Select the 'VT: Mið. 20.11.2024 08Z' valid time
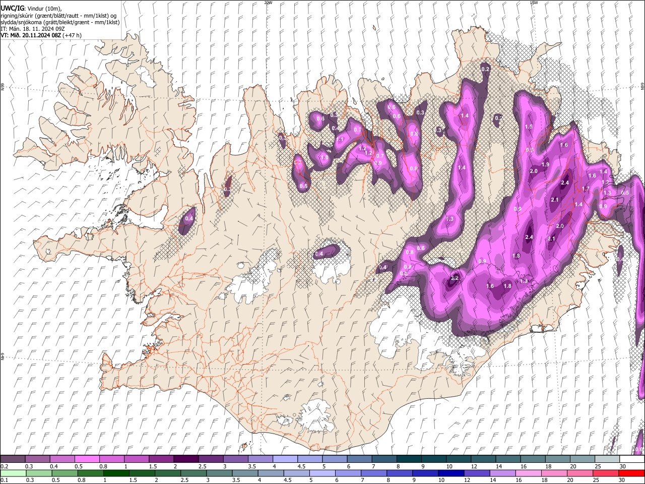 coord(31,35)
